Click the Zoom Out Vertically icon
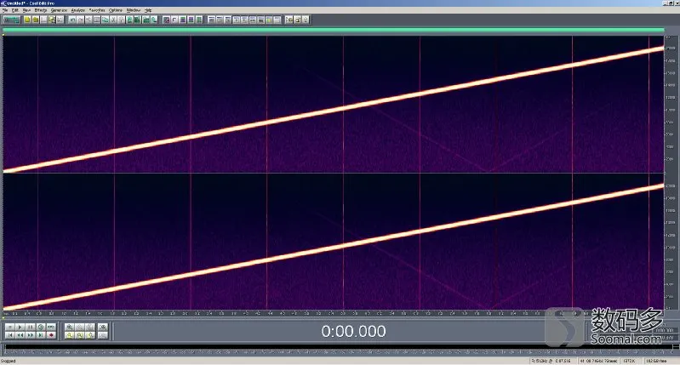Screen dimensions: 680x365 click(x=103, y=335)
